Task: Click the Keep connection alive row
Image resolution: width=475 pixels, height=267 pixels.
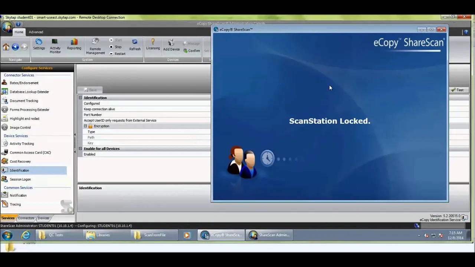Action: pos(147,109)
